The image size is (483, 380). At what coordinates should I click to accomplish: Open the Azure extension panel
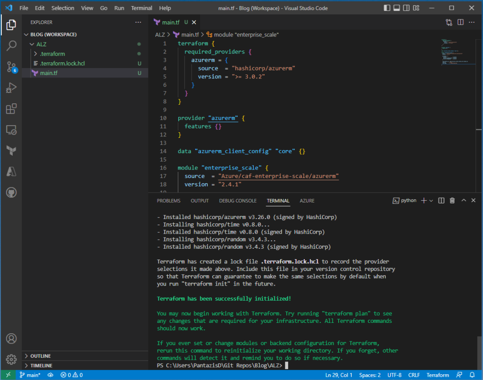pyautogui.click(x=11, y=171)
